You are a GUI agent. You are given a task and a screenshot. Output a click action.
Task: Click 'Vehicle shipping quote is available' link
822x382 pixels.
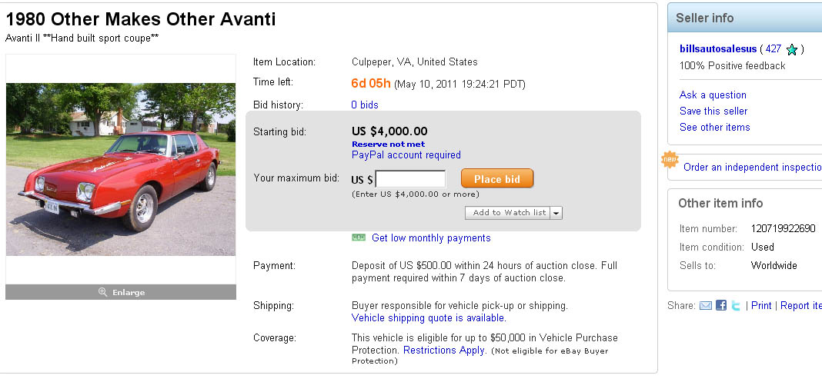point(429,317)
